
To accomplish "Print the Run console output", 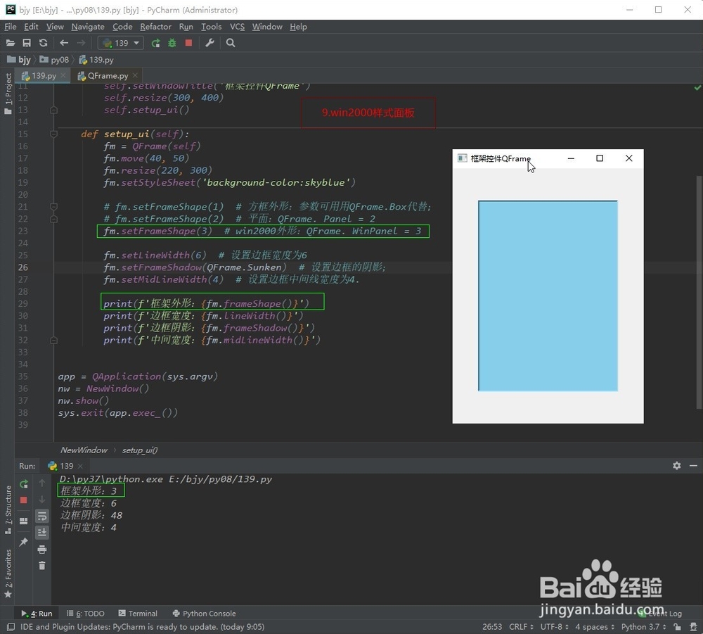I will (42, 549).
